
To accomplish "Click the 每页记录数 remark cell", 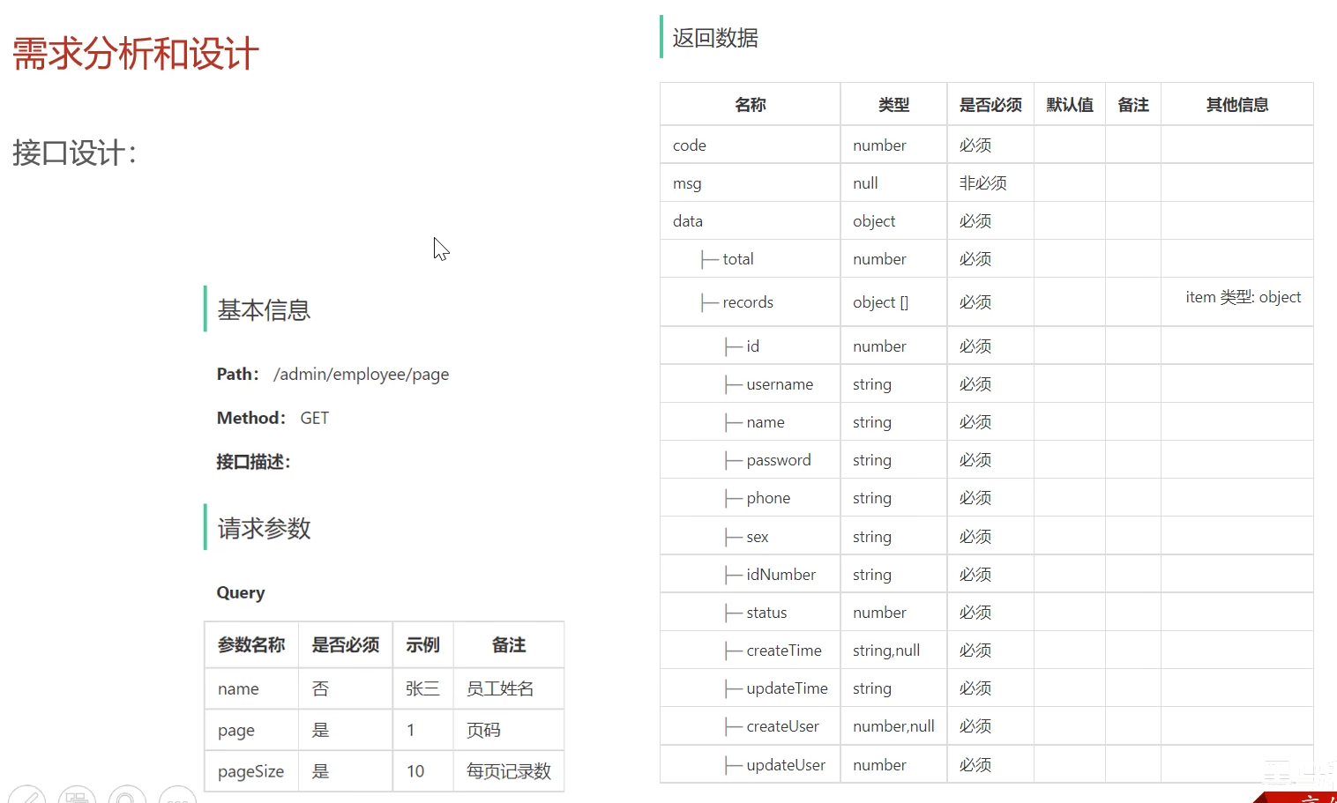I will tap(509, 771).
